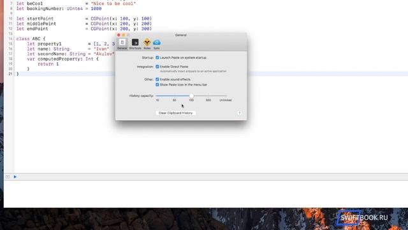This screenshot has width=408, height=230.
Task: Click the 500 mark under History capacity
Action: (208, 100)
